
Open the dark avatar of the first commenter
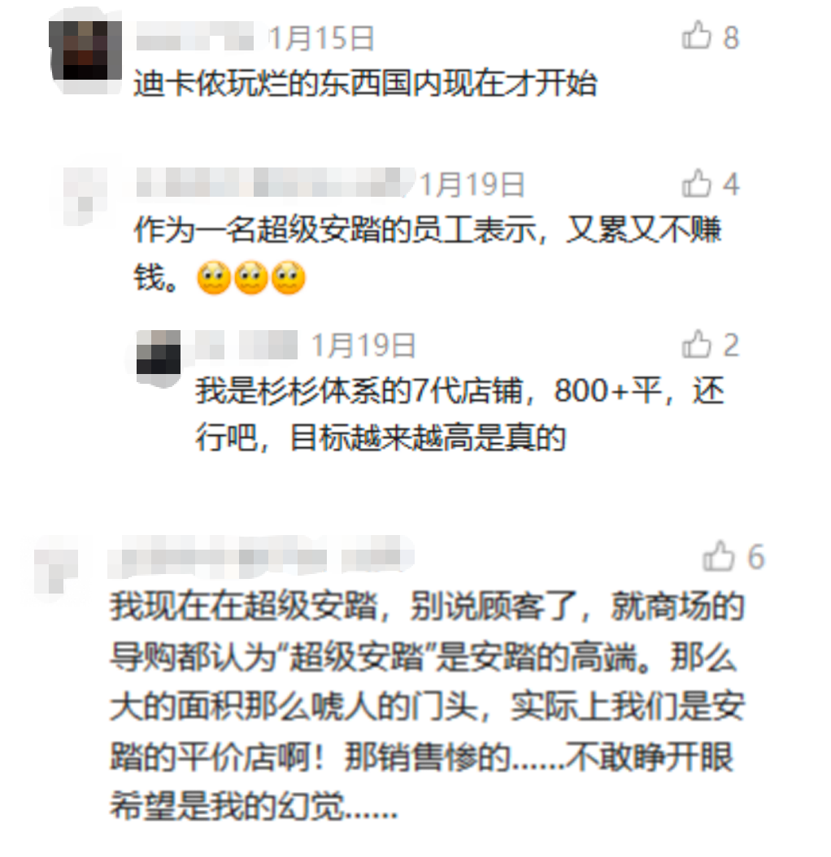point(85,50)
